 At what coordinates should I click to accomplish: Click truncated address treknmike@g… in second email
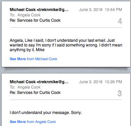point(53,82)
